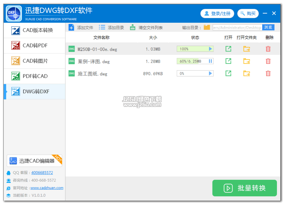
Task: Select file name M250B-01-00e.dwg
Action: coord(97,49)
